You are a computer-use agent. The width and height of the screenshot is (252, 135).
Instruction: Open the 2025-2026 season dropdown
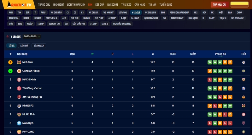pyautogui.click(x=32, y=36)
